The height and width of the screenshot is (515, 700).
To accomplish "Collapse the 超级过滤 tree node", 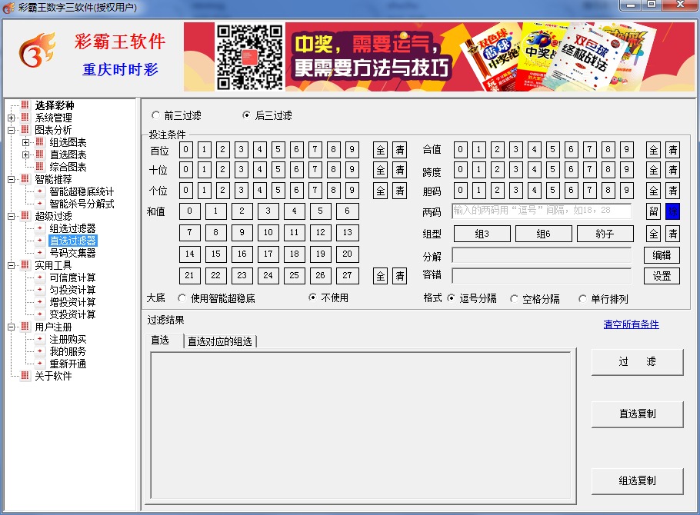I will click(x=11, y=216).
